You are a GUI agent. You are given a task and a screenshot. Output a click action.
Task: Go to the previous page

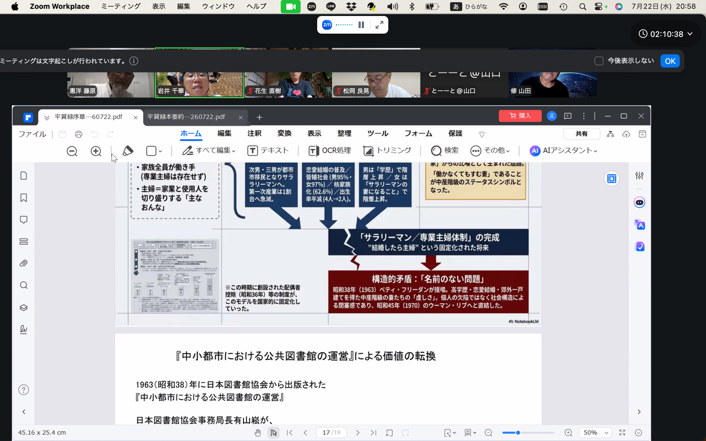point(306,433)
